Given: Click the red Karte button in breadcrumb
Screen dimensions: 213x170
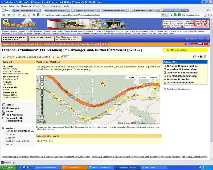Looking at the screenshot, I should coord(65,57).
